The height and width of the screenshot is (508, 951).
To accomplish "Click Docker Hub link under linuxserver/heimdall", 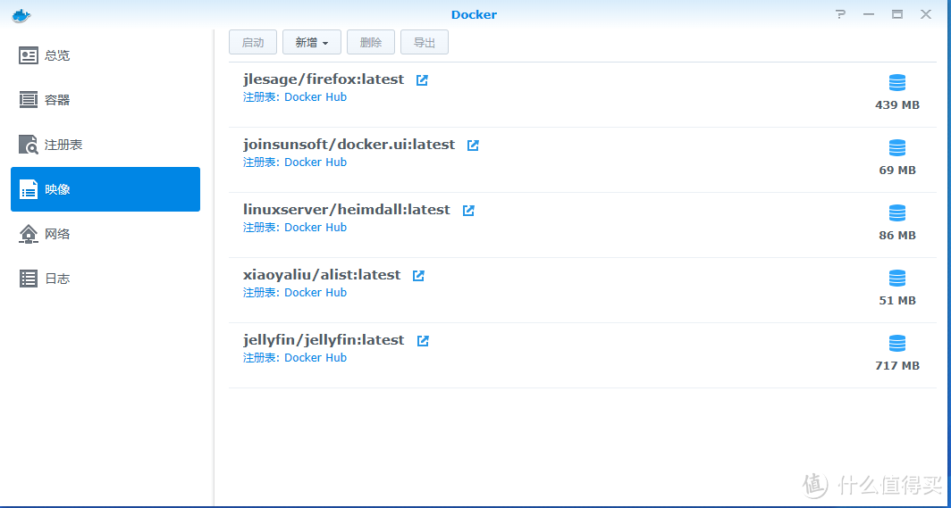I will click(x=316, y=228).
